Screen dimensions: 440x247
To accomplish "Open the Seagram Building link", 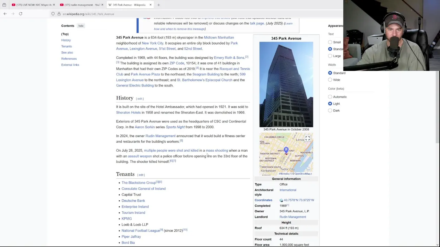I will coord(206,74).
